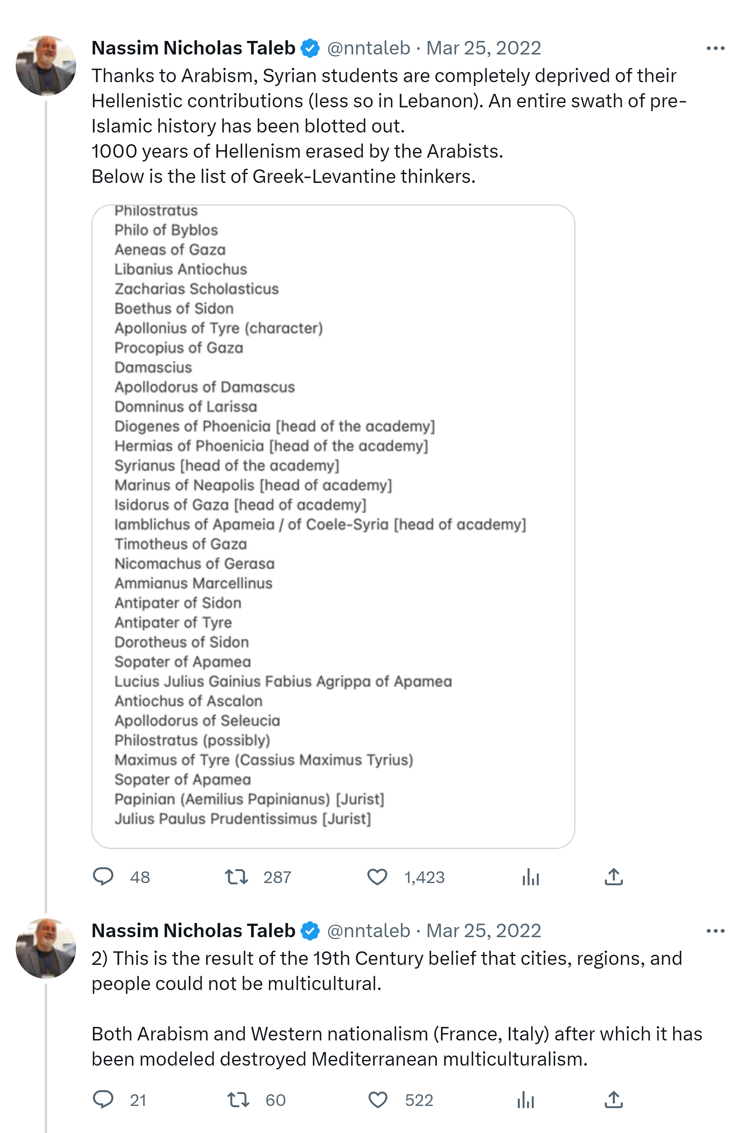Open the second tweet's Mar 25, 2022 timestamp
The image size is (739, 1133).
pos(483,931)
